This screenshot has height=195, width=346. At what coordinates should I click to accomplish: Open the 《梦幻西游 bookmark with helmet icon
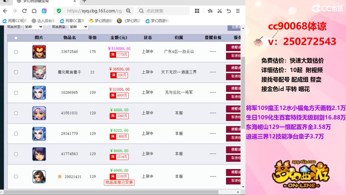(x=129, y=21)
